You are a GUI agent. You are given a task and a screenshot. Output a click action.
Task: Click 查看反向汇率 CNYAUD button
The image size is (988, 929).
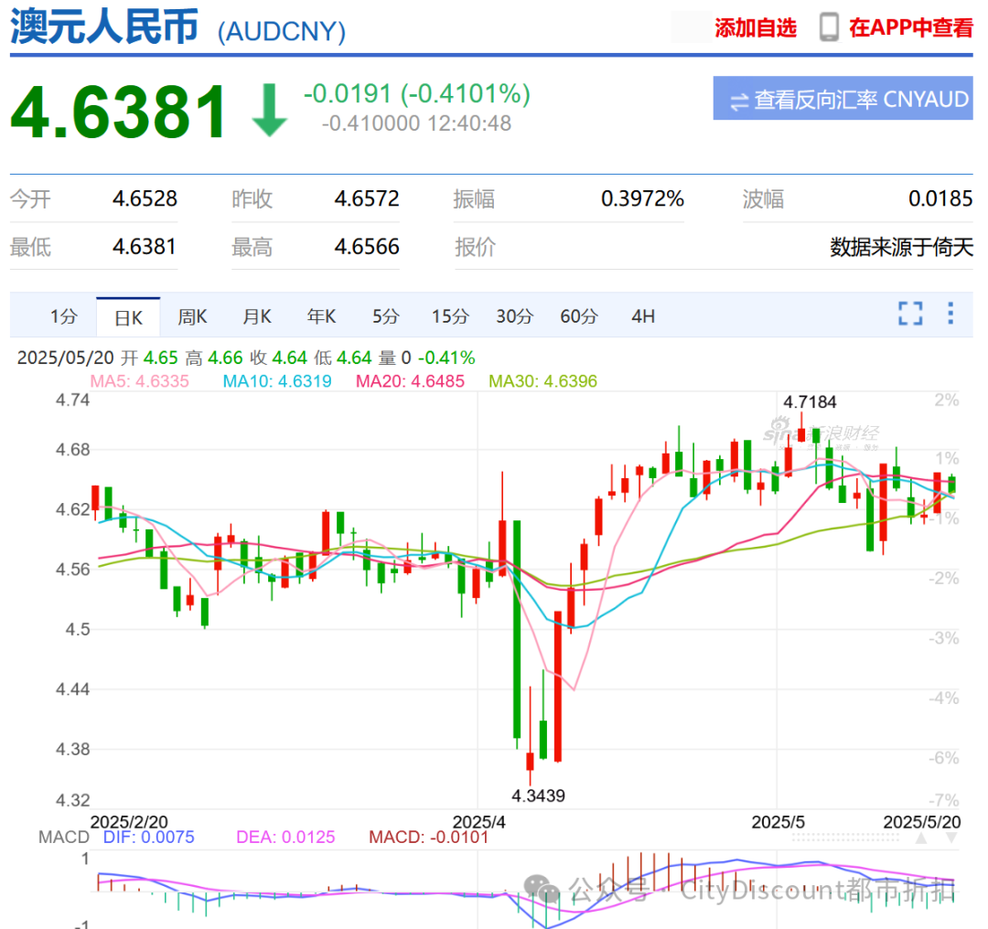[843, 99]
